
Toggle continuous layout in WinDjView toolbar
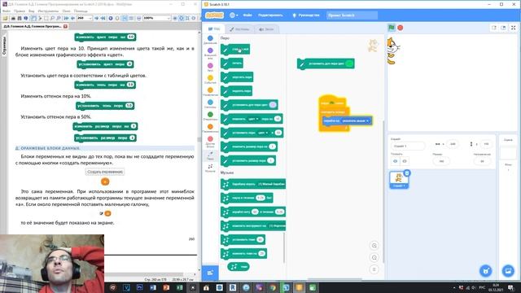[x=125, y=18]
